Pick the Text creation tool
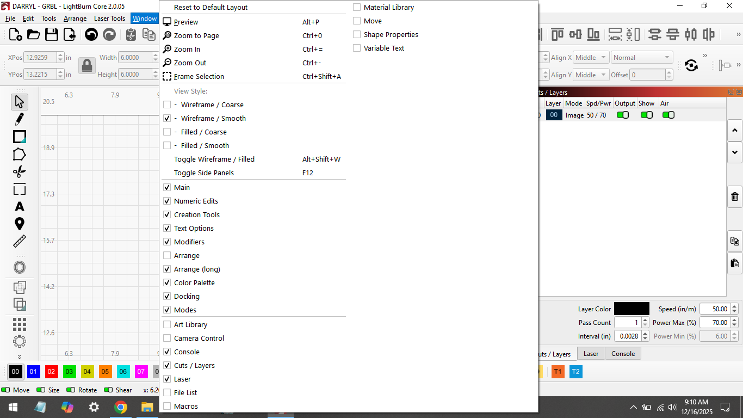Image resolution: width=743 pixels, height=418 pixels. click(20, 206)
